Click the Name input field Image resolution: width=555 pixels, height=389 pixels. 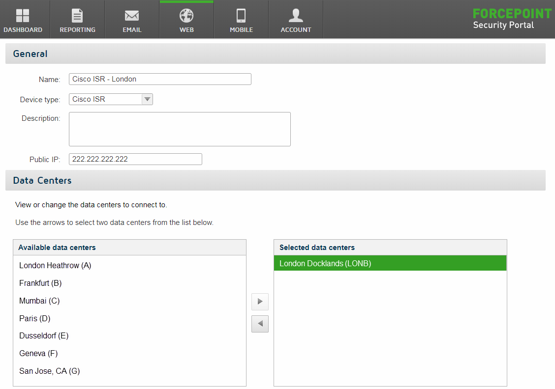(x=160, y=79)
